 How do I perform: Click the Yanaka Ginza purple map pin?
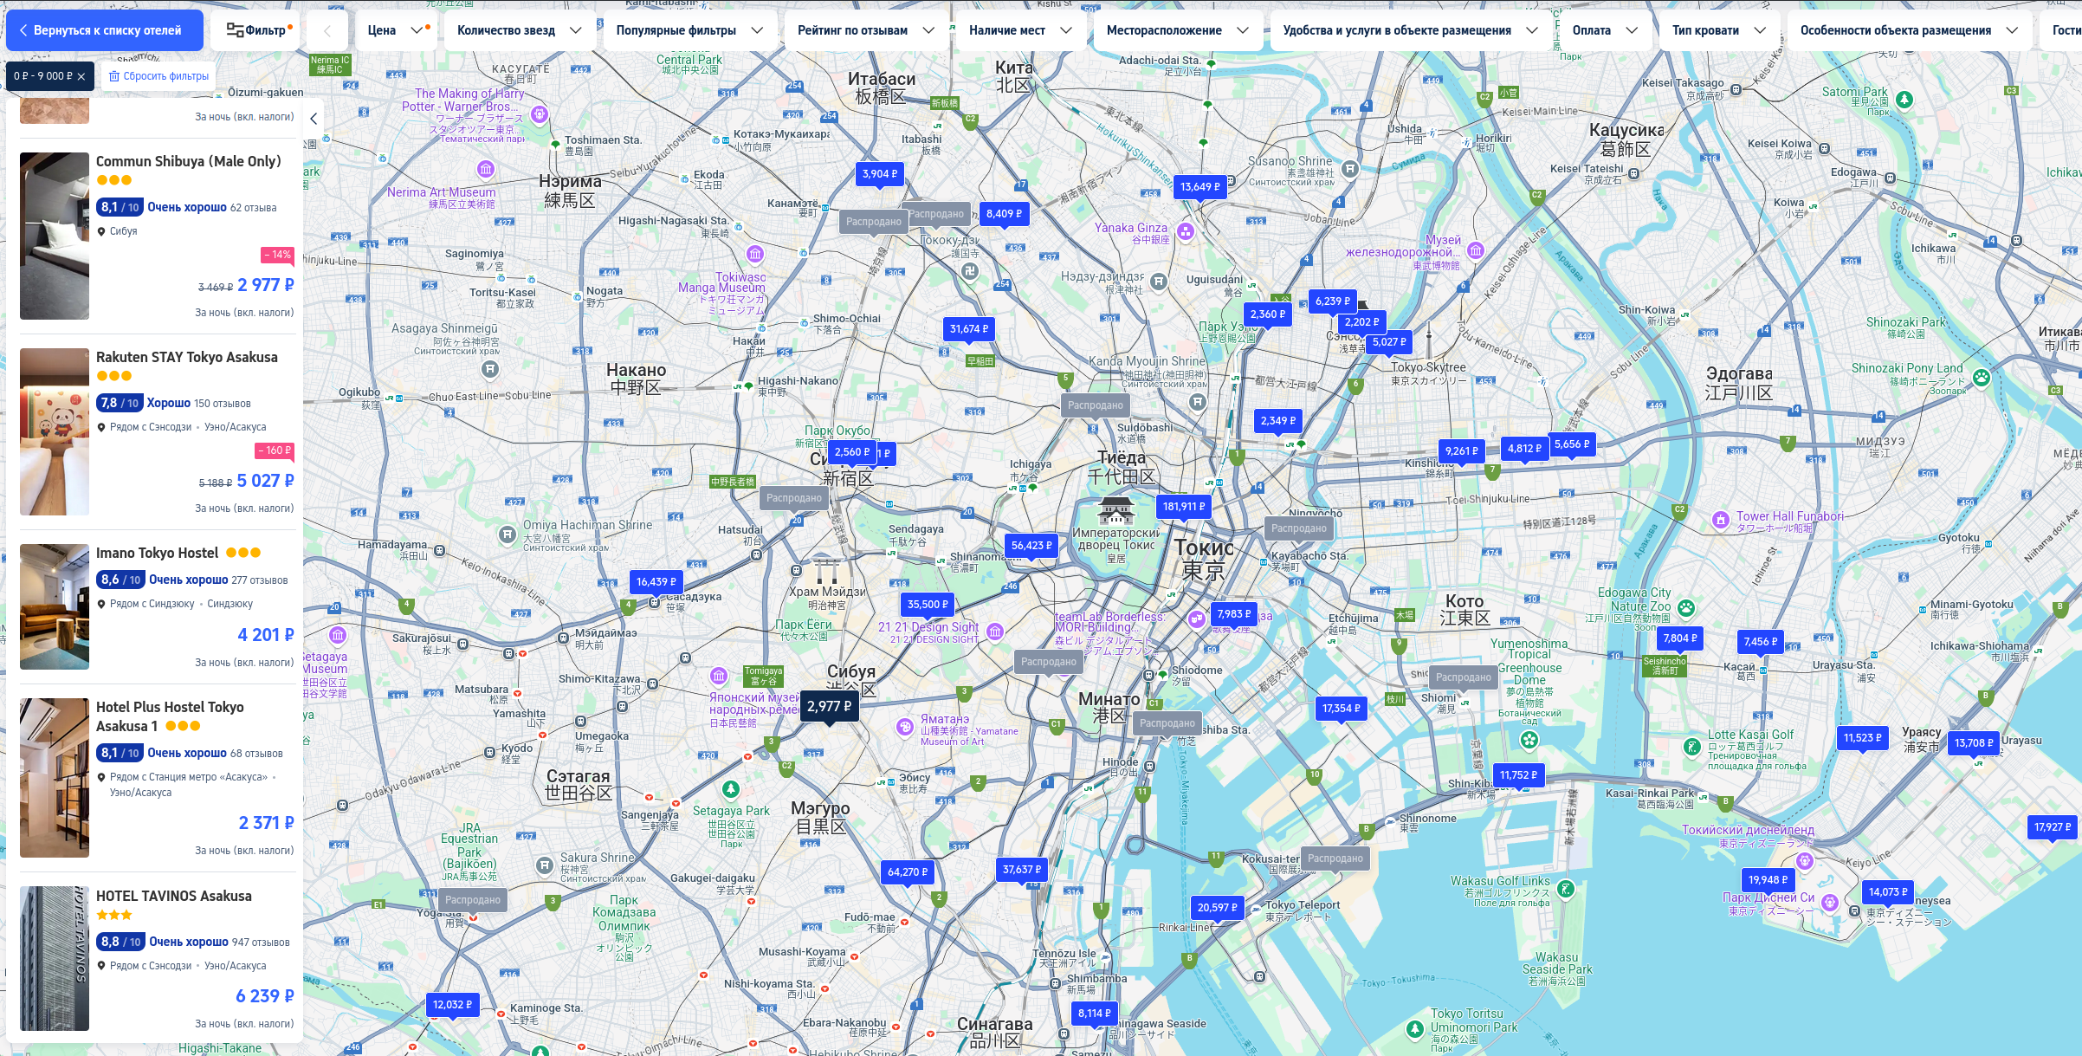[x=1186, y=231]
